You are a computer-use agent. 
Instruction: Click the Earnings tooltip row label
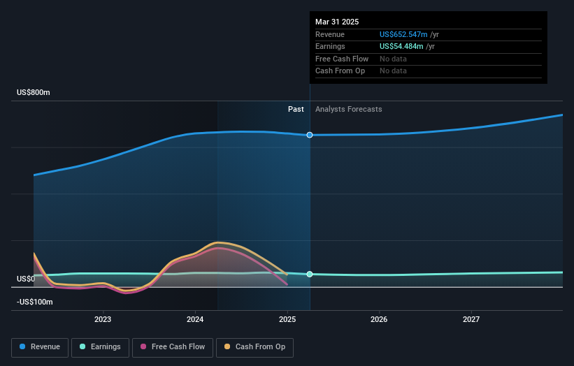[330, 46]
